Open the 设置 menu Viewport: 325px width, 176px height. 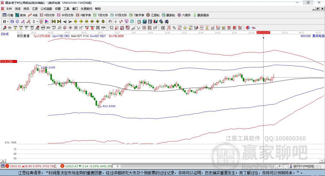click(58, 9)
